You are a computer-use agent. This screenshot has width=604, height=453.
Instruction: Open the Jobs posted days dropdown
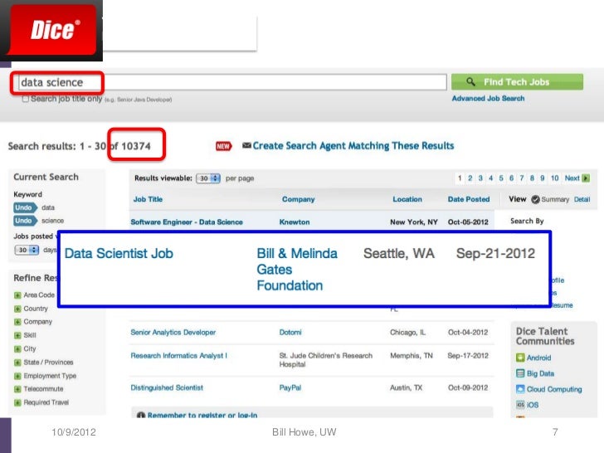27,250
